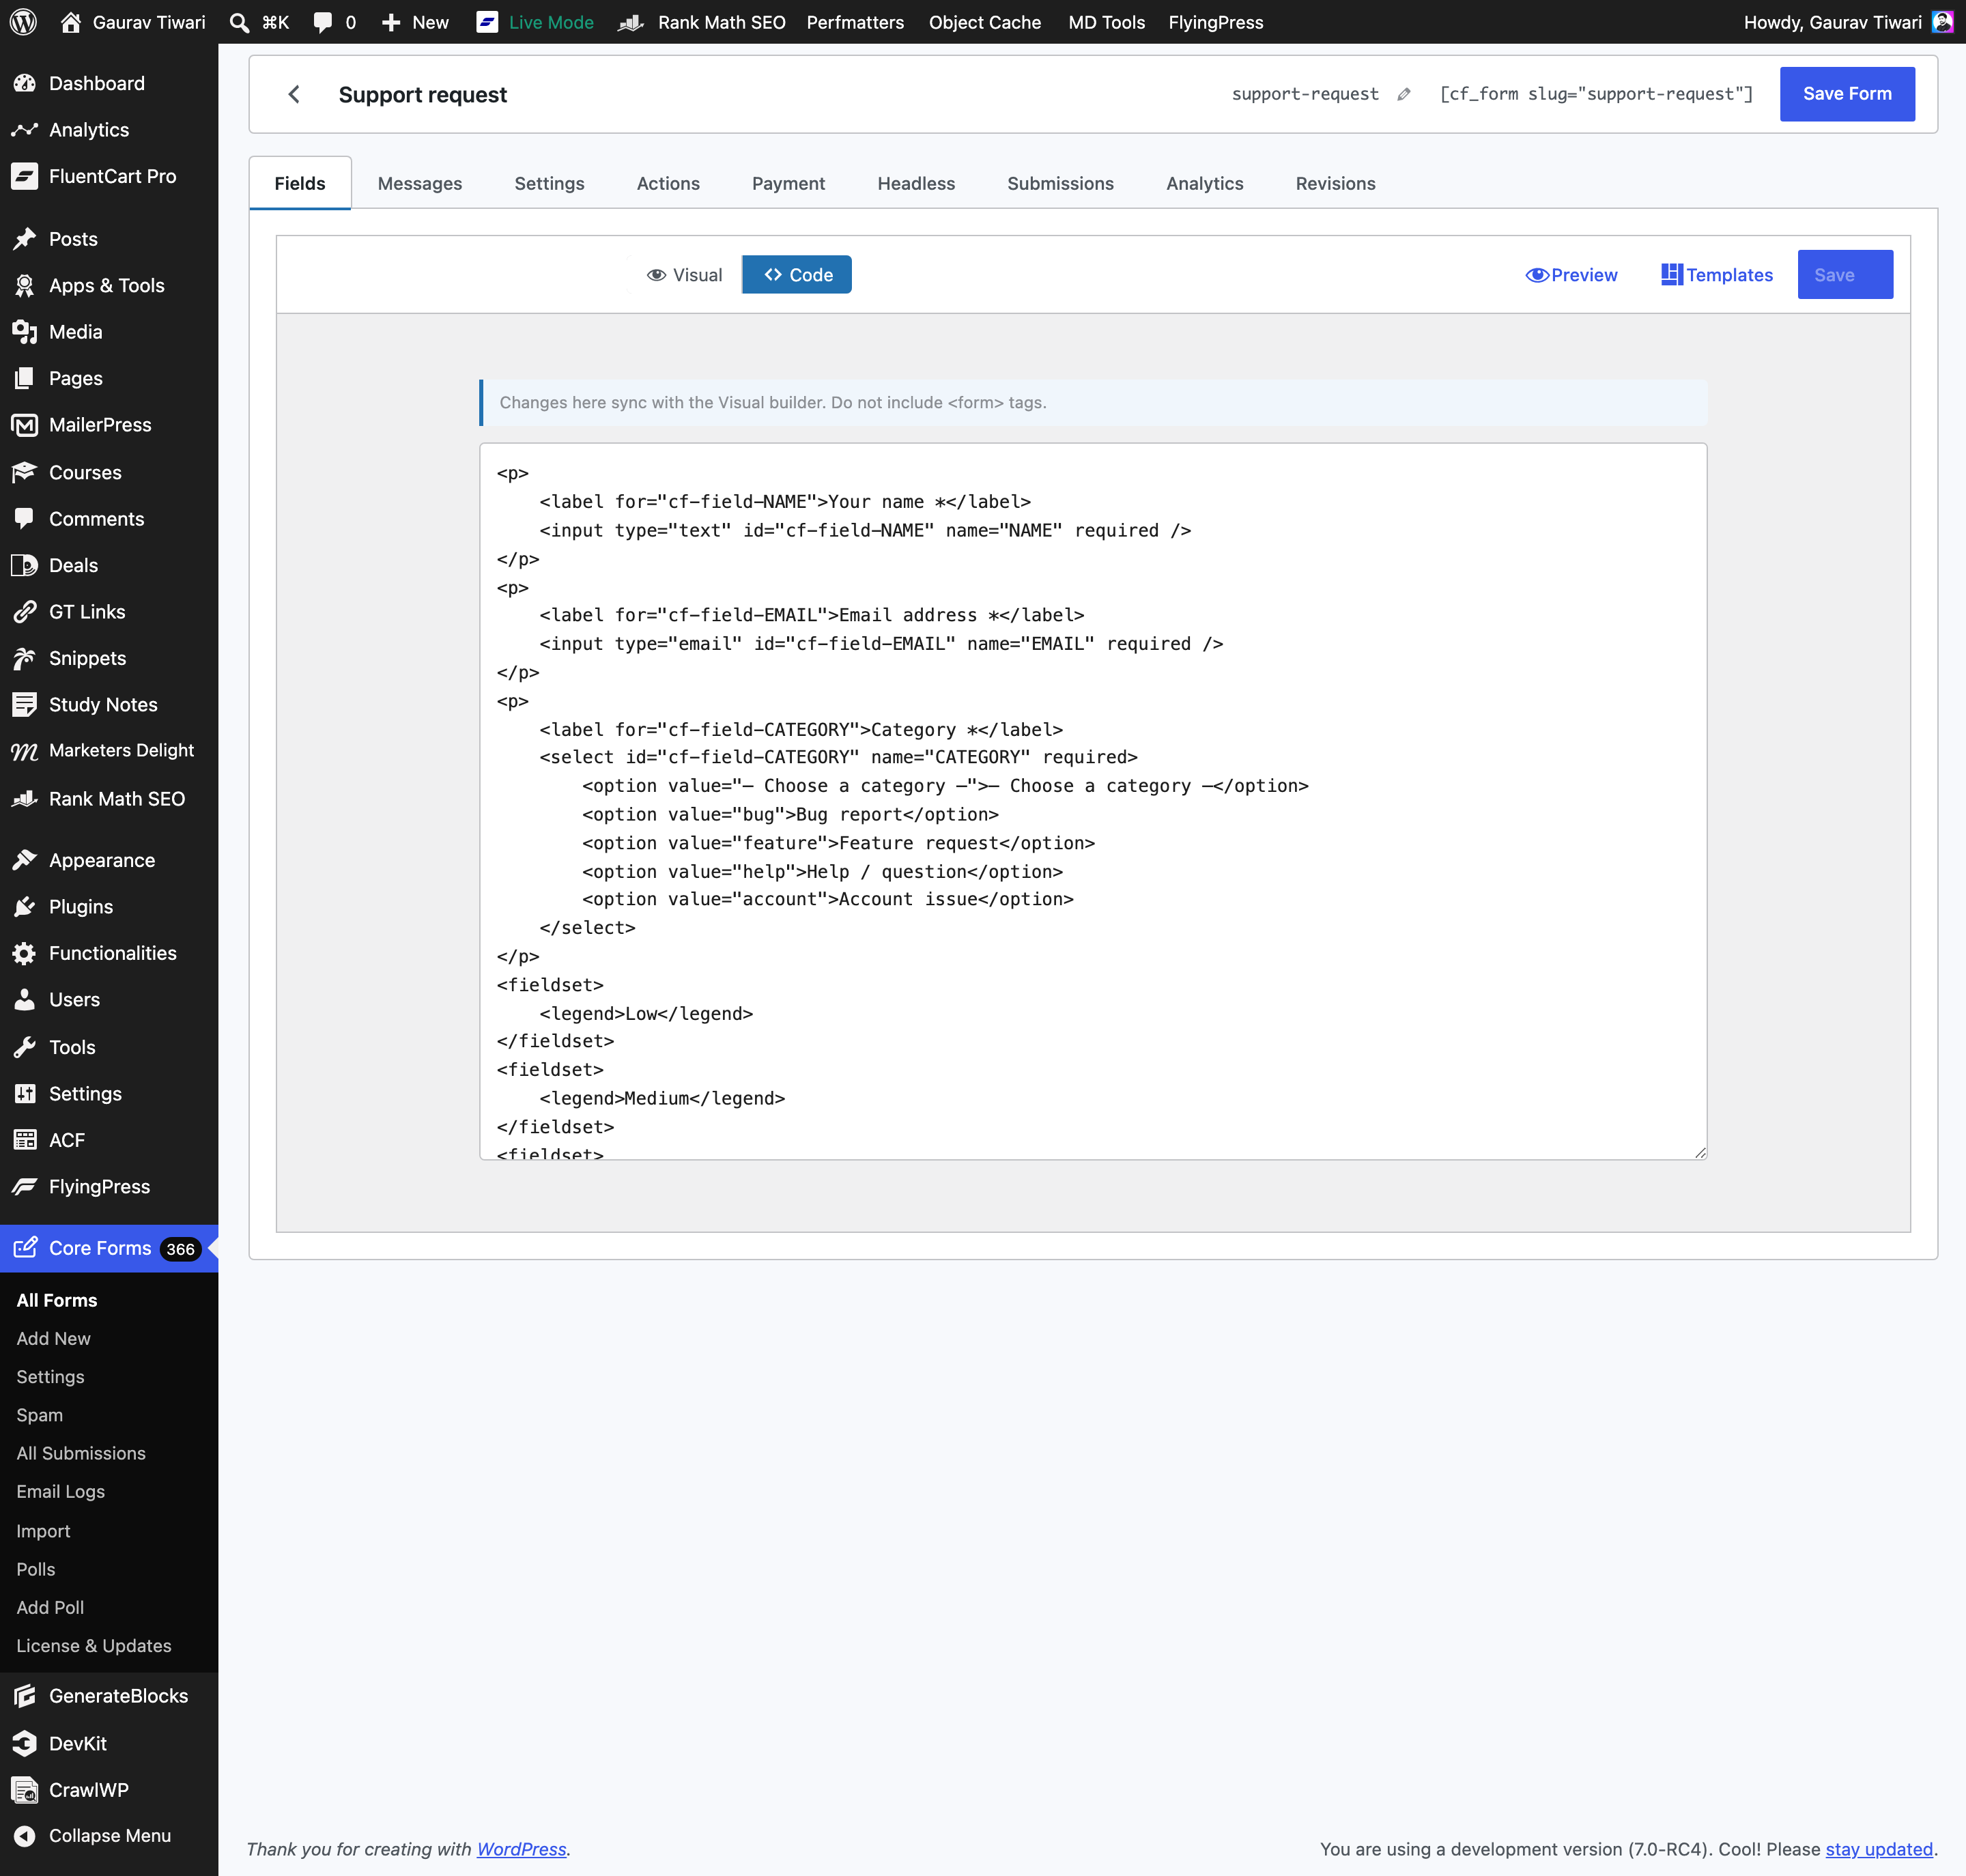Switch to the Visual builder mode
The height and width of the screenshot is (1876, 1966).
685,275
